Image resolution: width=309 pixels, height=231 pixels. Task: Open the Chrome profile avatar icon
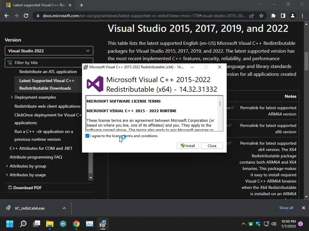pyautogui.click(x=293, y=16)
